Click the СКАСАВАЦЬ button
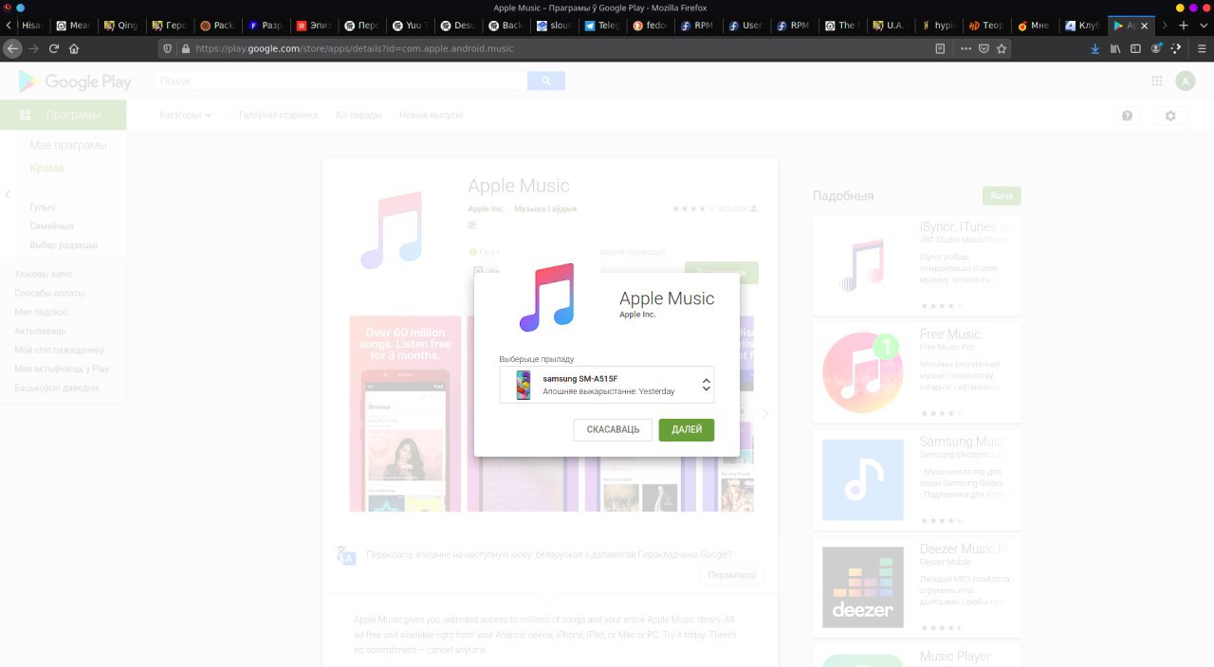Viewport: 1214px width, 667px height. [x=613, y=430]
